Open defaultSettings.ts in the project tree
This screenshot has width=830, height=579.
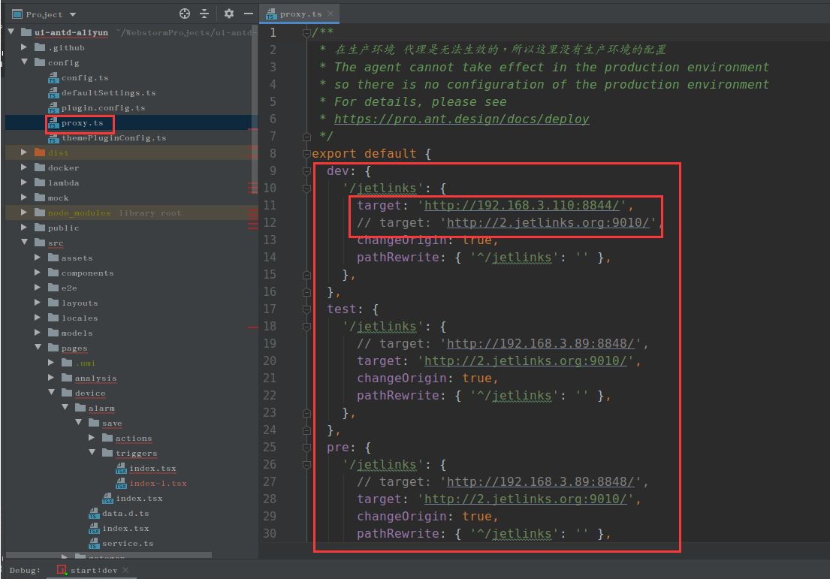[108, 93]
